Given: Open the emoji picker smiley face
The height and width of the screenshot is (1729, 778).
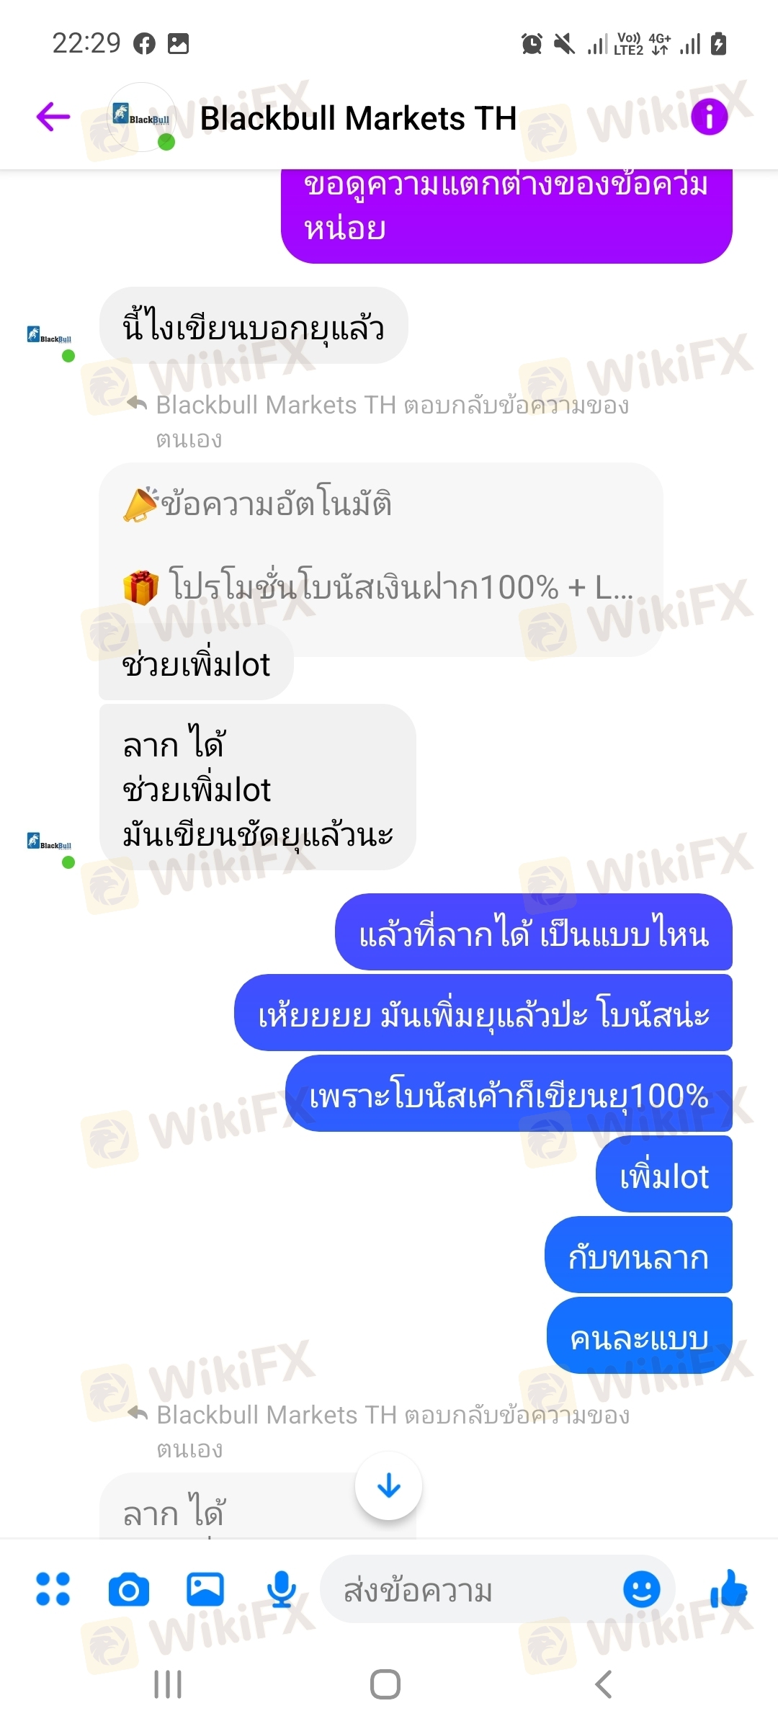Looking at the screenshot, I should click(641, 1589).
